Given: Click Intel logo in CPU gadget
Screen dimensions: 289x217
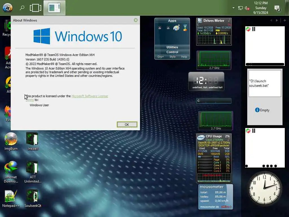Looking at the screenshot, I should (201, 138).
